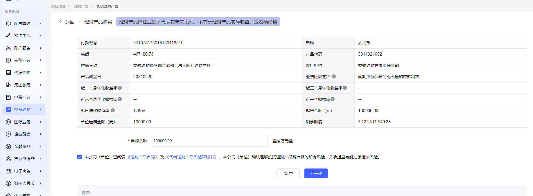
Task: Click info icon beside 业绩比较基准
Action: [x=334, y=76]
